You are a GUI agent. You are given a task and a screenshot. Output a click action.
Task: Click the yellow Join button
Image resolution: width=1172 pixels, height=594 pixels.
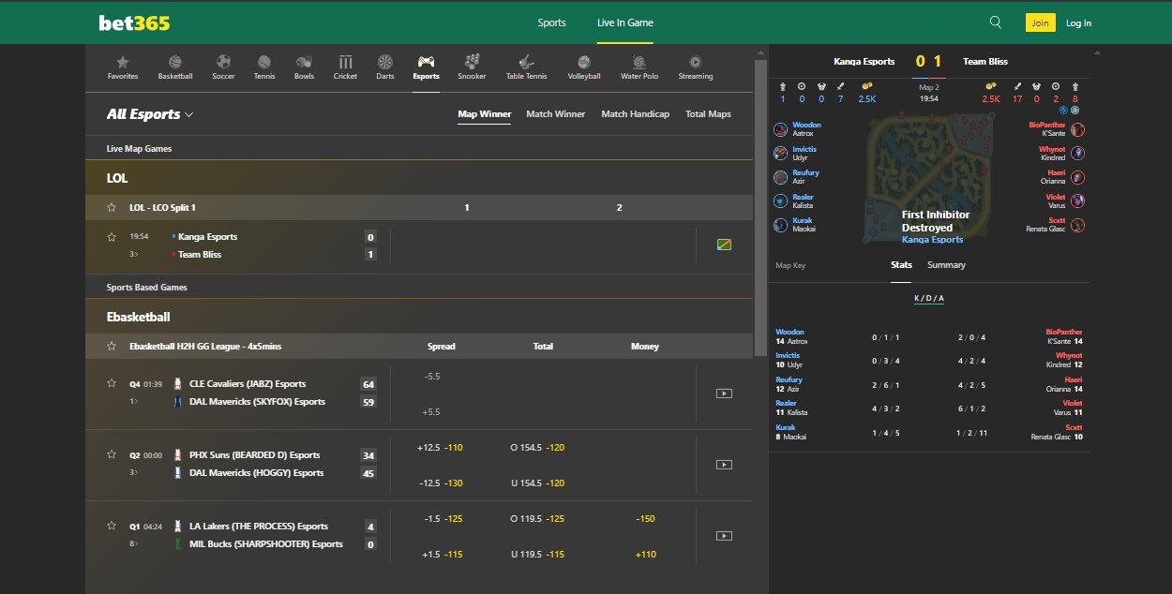tap(1040, 22)
